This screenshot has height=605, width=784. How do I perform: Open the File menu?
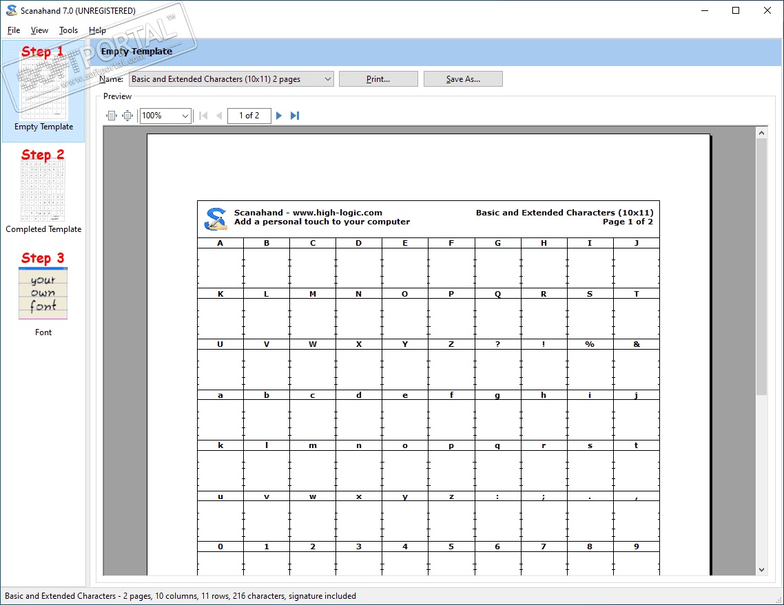[x=14, y=30]
